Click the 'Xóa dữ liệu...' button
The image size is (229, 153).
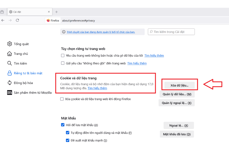pos(180,85)
